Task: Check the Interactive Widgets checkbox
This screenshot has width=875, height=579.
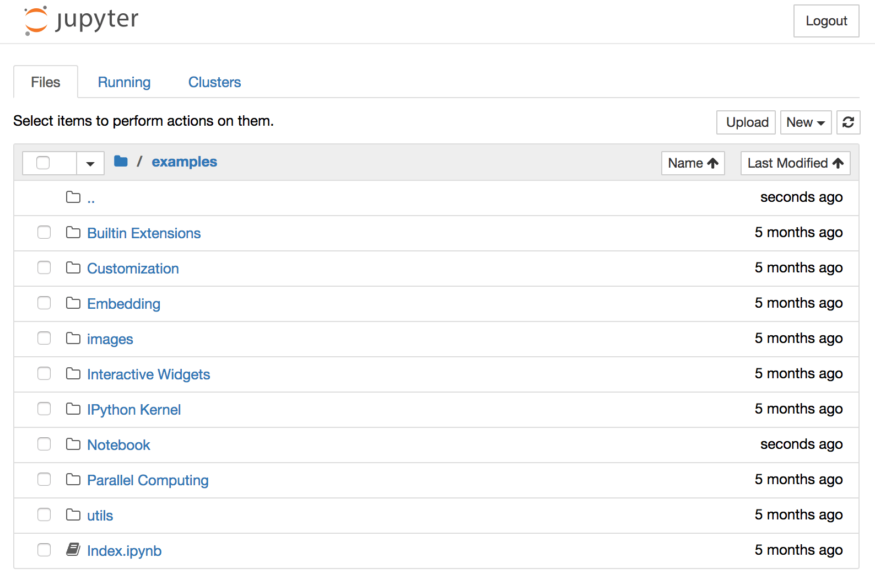Action: pyautogui.click(x=44, y=373)
